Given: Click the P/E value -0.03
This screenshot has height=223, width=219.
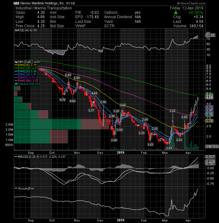Looking at the screenshot, I should pyautogui.click(x=94, y=13).
